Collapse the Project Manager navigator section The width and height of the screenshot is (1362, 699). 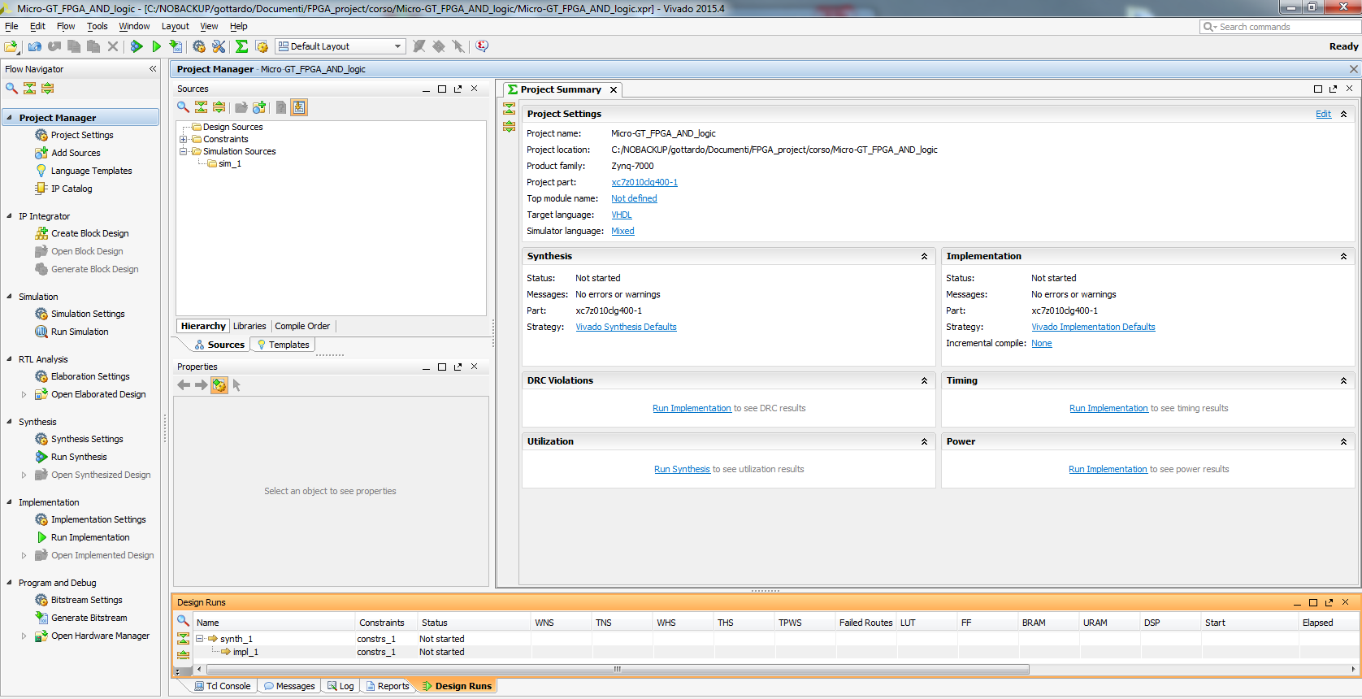coord(10,118)
